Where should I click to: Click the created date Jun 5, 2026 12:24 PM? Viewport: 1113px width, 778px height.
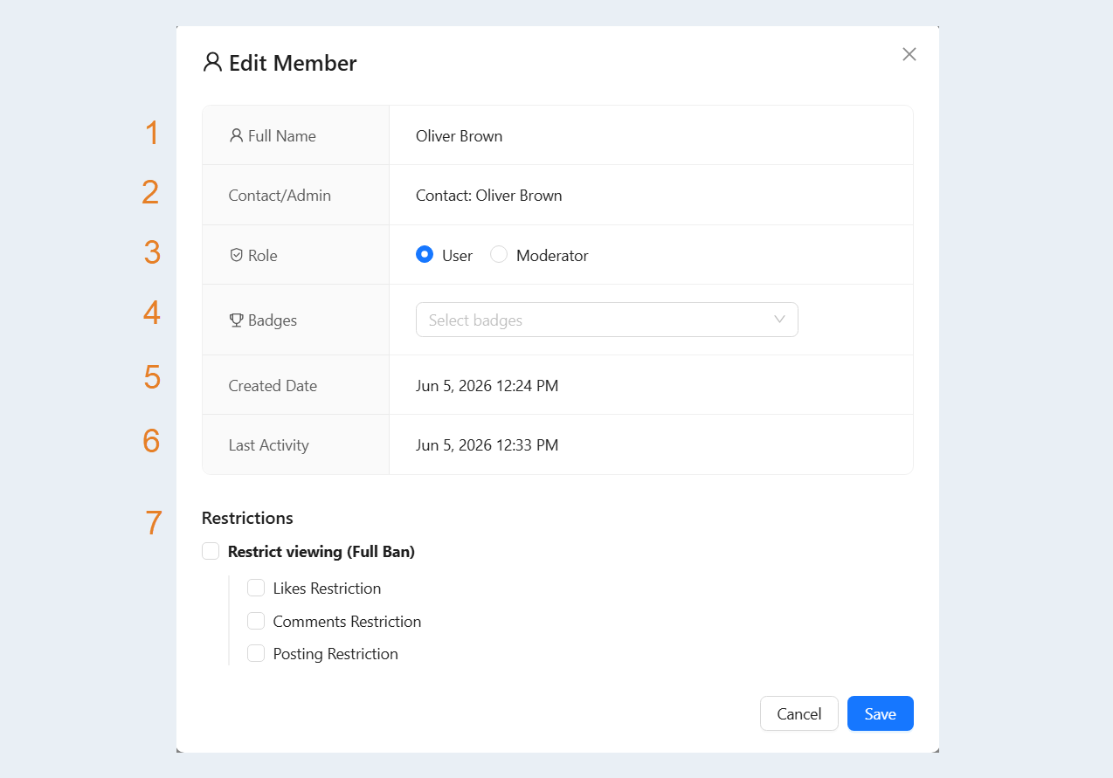tap(487, 385)
